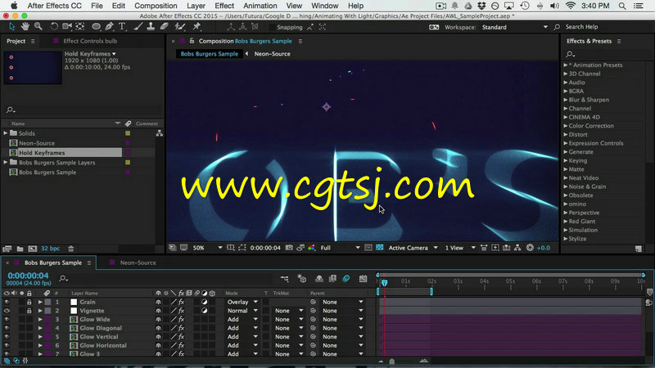Image resolution: width=655 pixels, height=368 pixels.
Task: Click the 32 bpc color depth button
Action: coord(50,249)
